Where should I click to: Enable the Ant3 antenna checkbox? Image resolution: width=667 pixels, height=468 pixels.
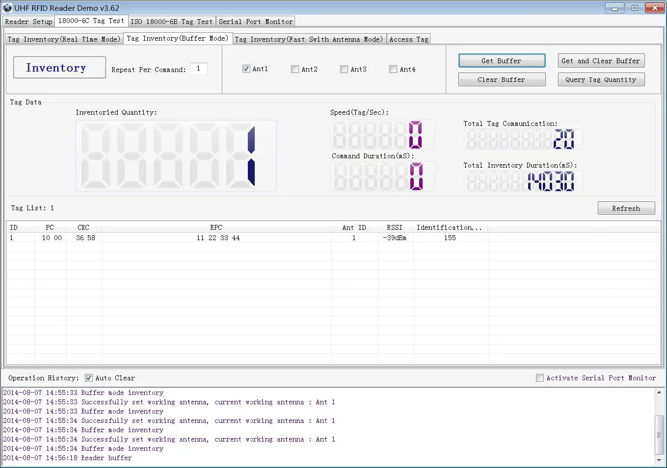click(344, 69)
